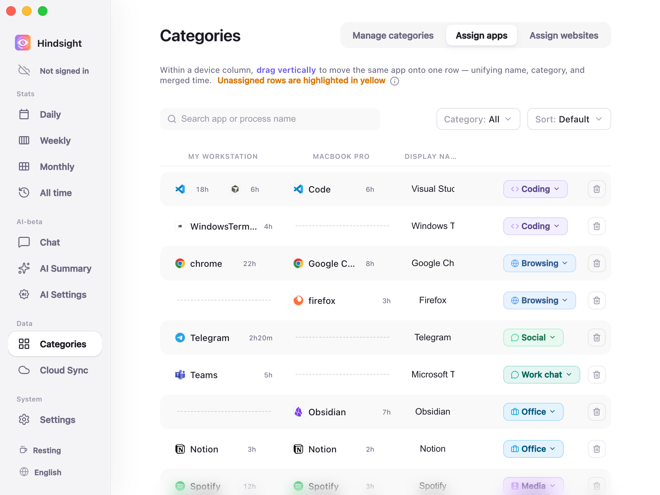The image size is (660, 495).
Task: Click the info icon beside yellow highlight note
Action: (x=395, y=81)
